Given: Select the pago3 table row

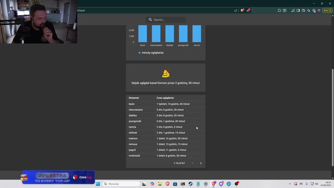Looking at the screenshot, I should point(166,150).
